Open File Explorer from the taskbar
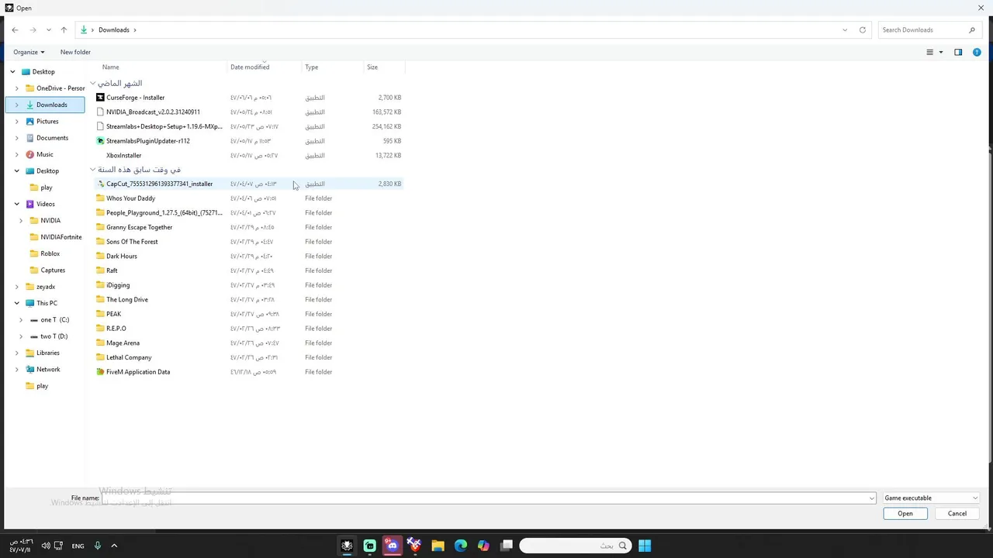 [x=438, y=546]
